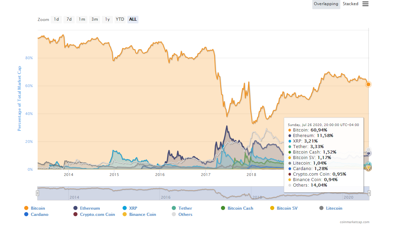
Task: Open the chart hamburger export menu
Action: click(x=365, y=4)
